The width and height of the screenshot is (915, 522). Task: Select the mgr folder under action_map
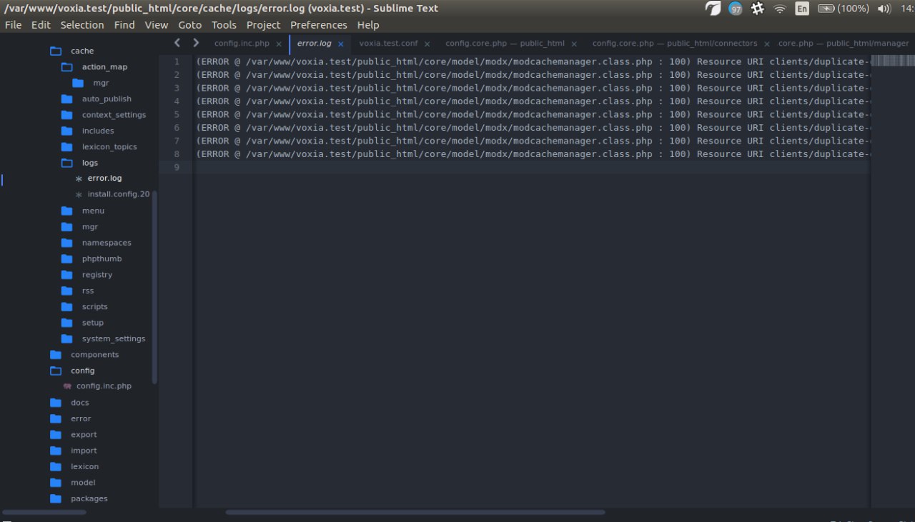coord(101,83)
